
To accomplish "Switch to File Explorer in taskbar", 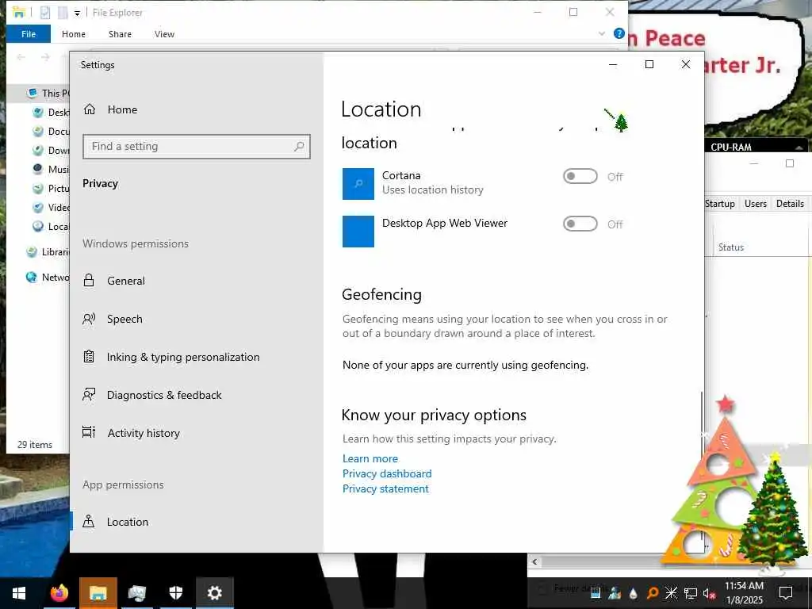I will tap(98, 593).
